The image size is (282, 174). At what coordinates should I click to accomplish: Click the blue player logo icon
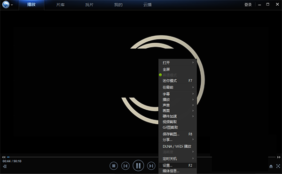click(6, 5)
